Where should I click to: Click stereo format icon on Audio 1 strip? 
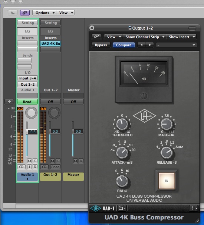21,167
